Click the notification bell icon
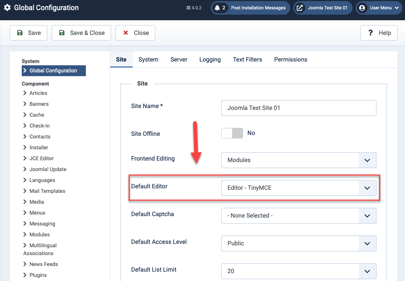The image size is (405, 281). tap(217, 8)
